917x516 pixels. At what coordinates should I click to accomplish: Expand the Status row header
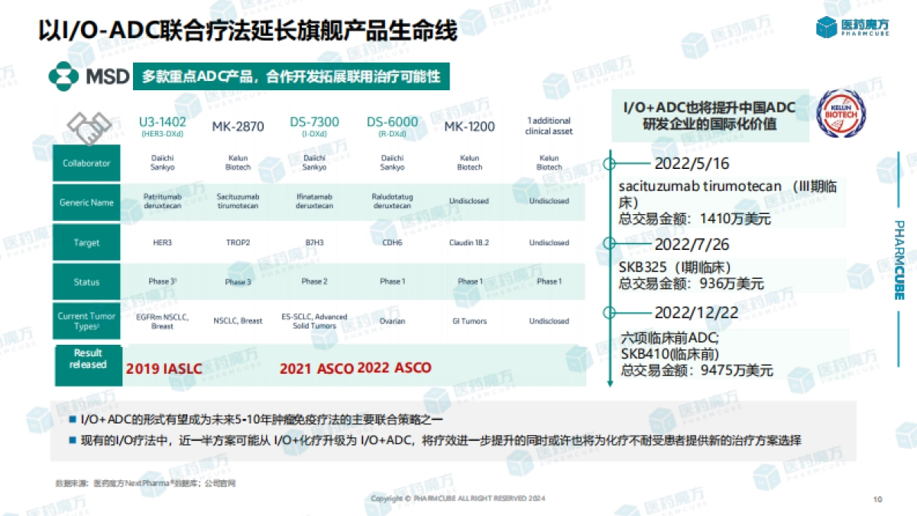click(86, 281)
